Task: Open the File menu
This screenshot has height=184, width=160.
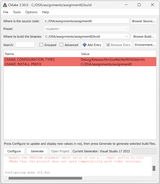Action: click(6, 12)
